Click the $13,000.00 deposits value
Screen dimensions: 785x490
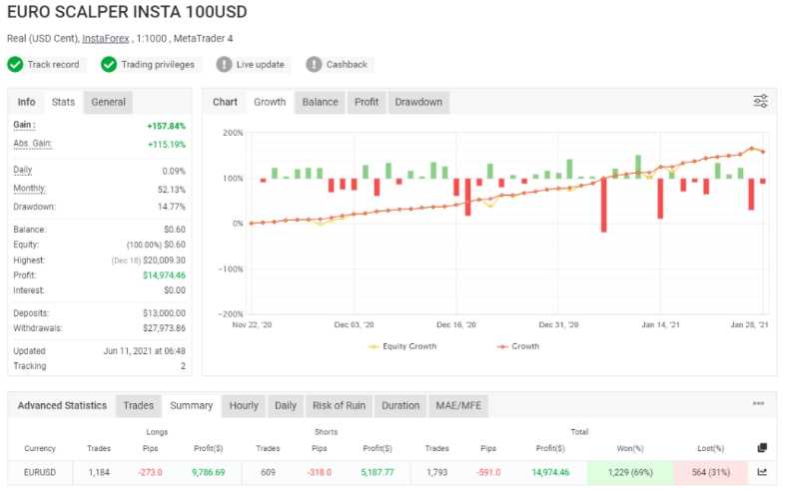[x=164, y=313]
